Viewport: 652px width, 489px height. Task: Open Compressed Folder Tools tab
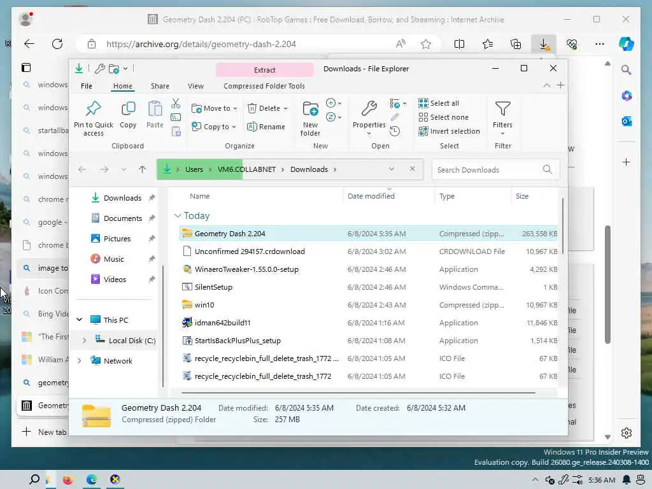pos(264,86)
